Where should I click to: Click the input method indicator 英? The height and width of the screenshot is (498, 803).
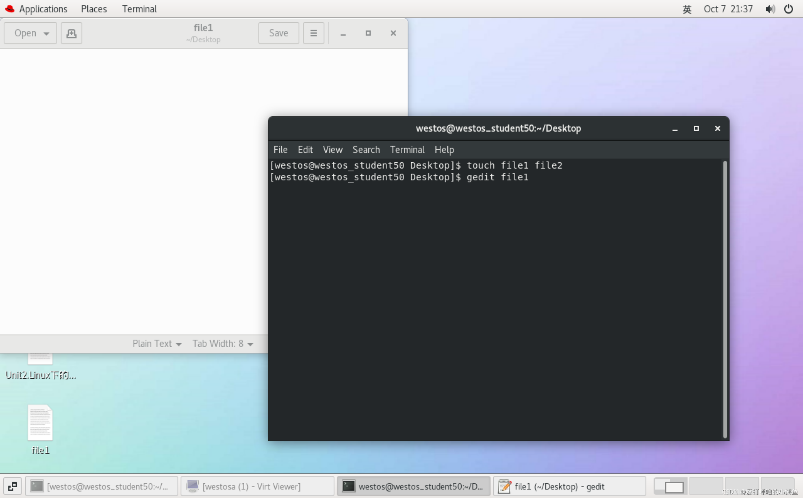[687, 9]
